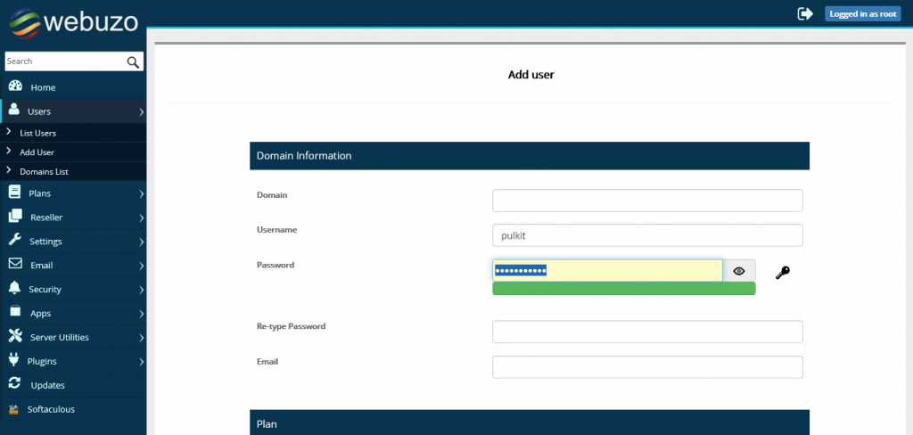913x435 pixels.
Task: Click the Email envelope icon
Action: click(x=15, y=264)
